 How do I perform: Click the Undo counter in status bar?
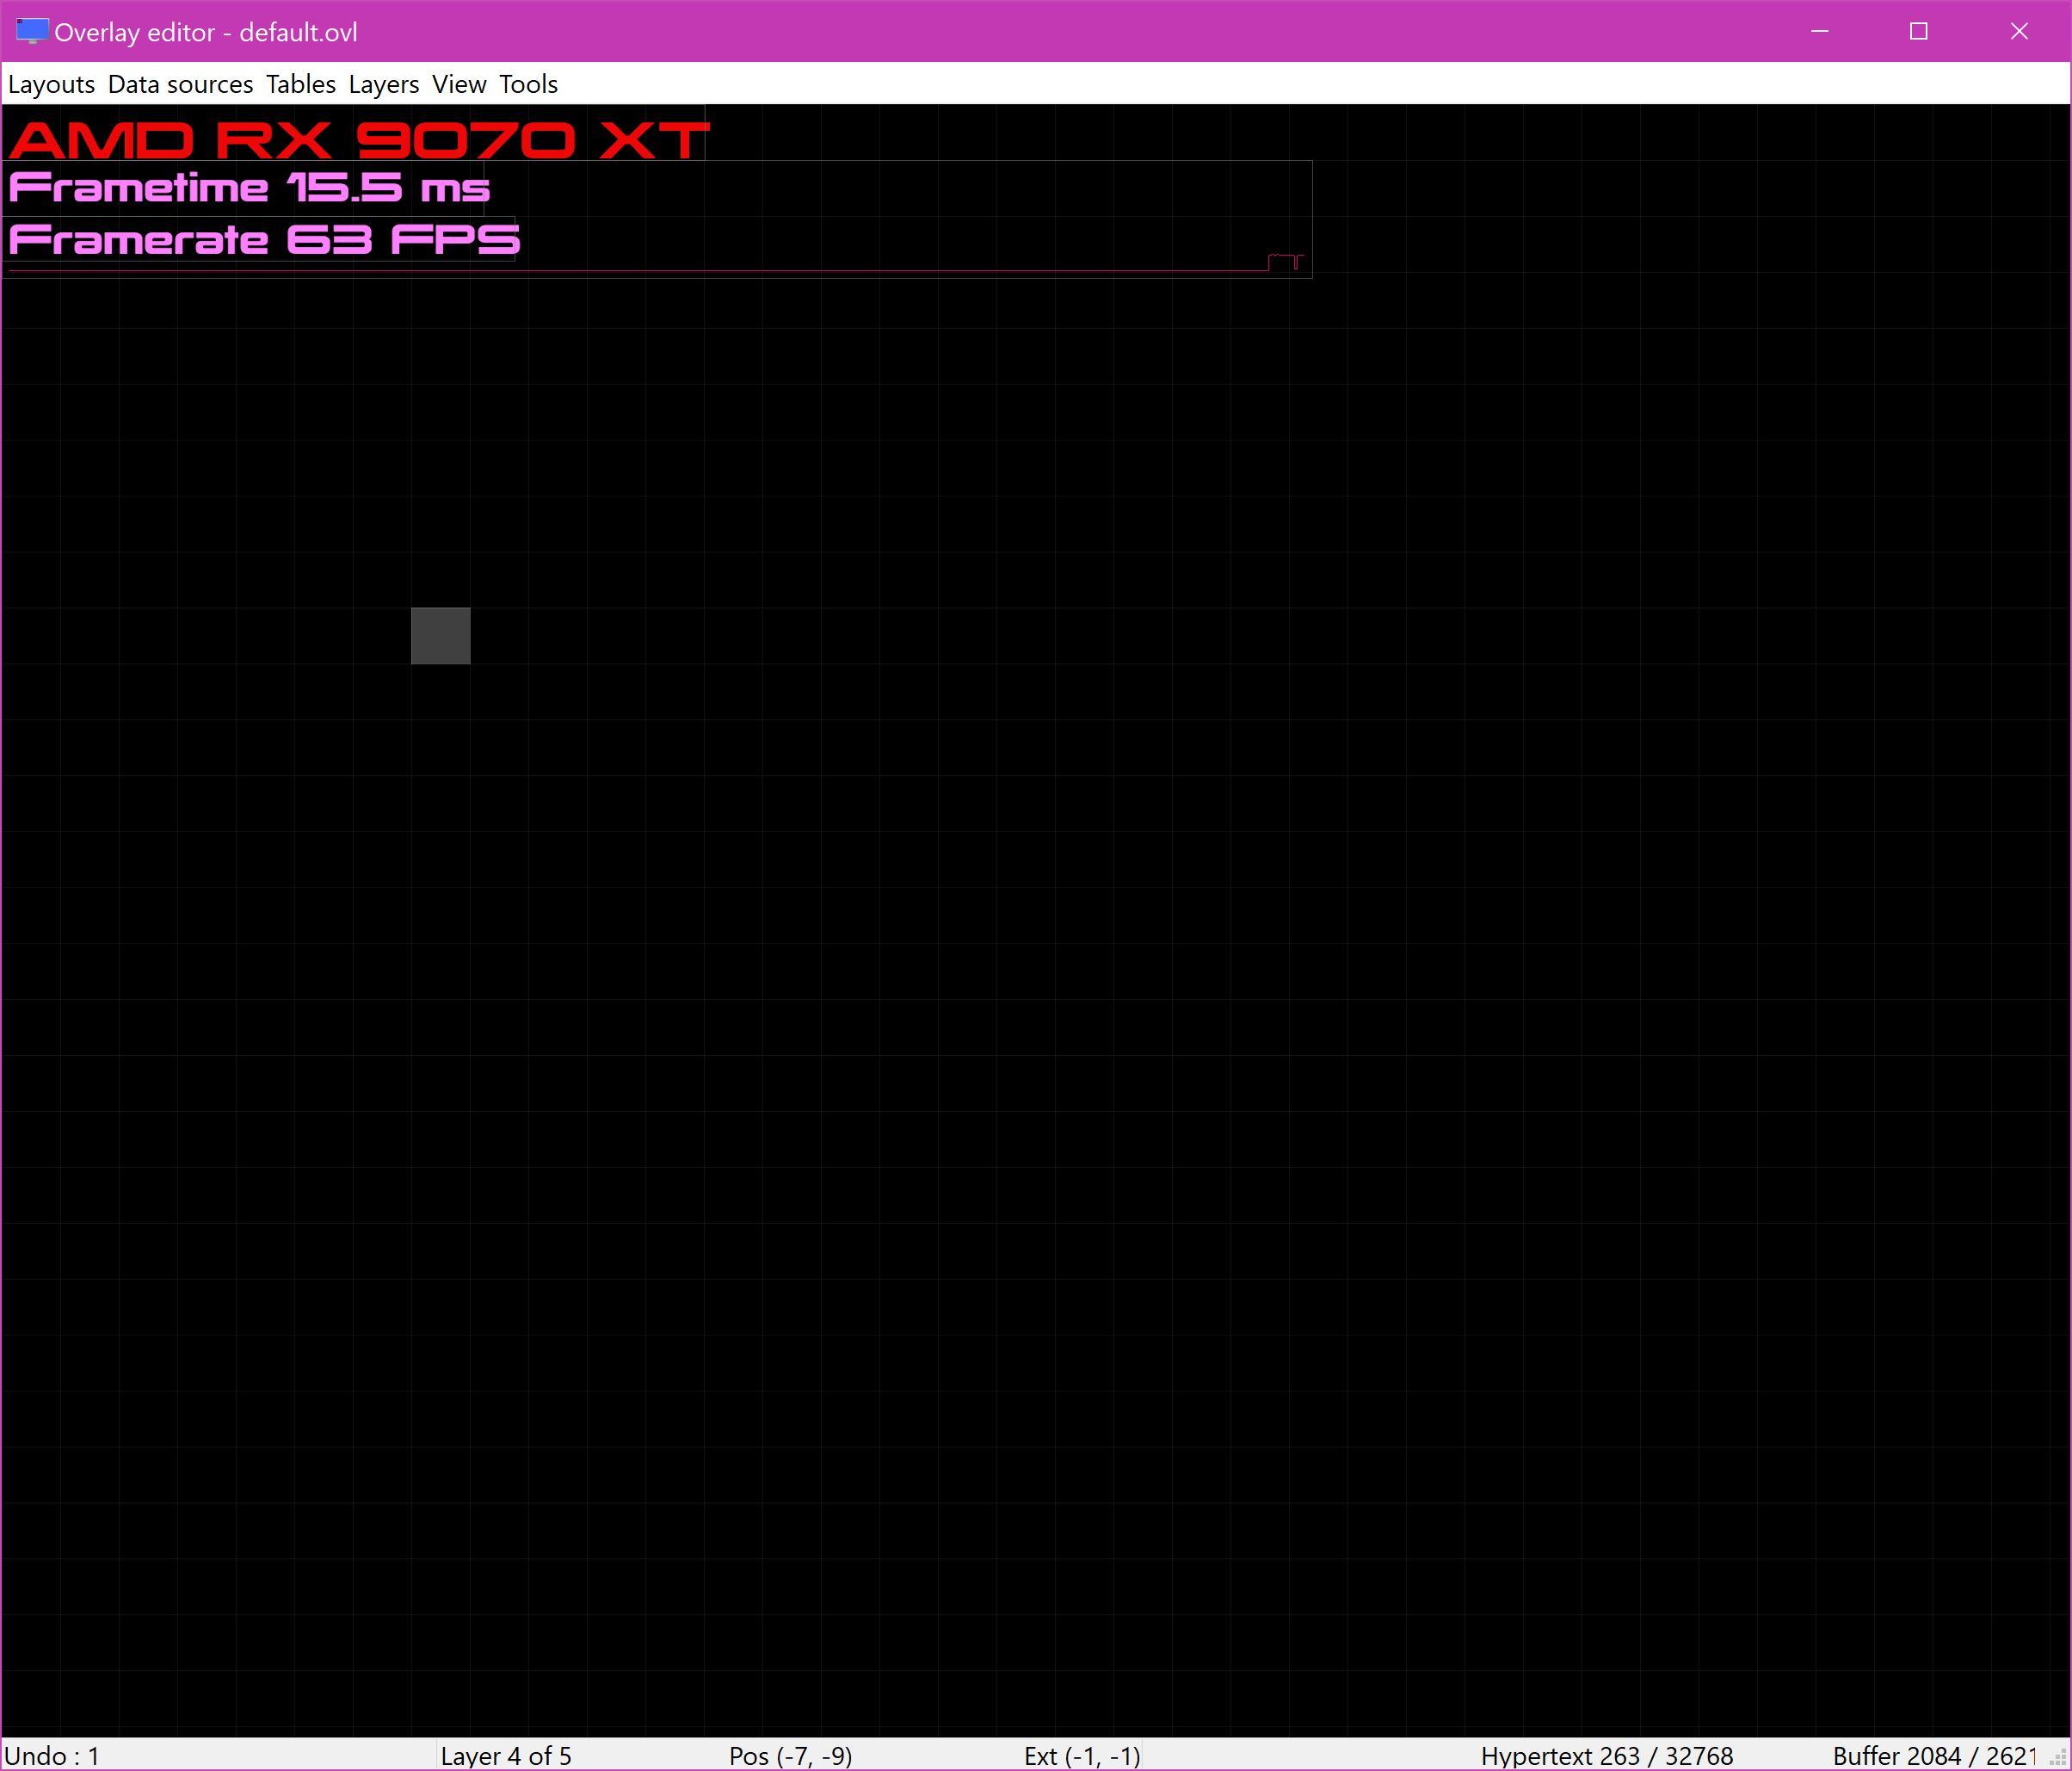(52, 1755)
